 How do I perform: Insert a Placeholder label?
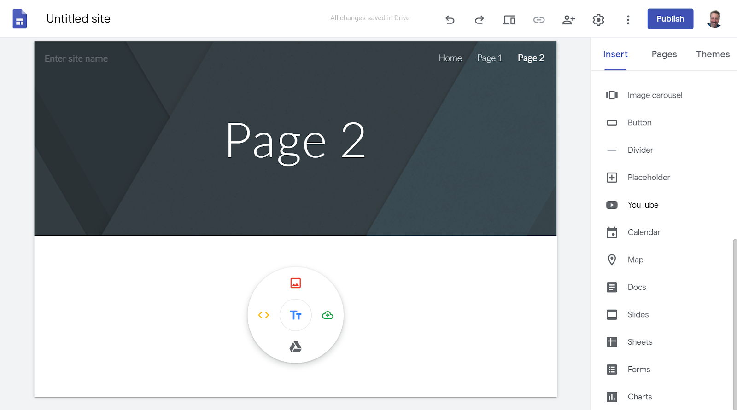tap(649, 178)
